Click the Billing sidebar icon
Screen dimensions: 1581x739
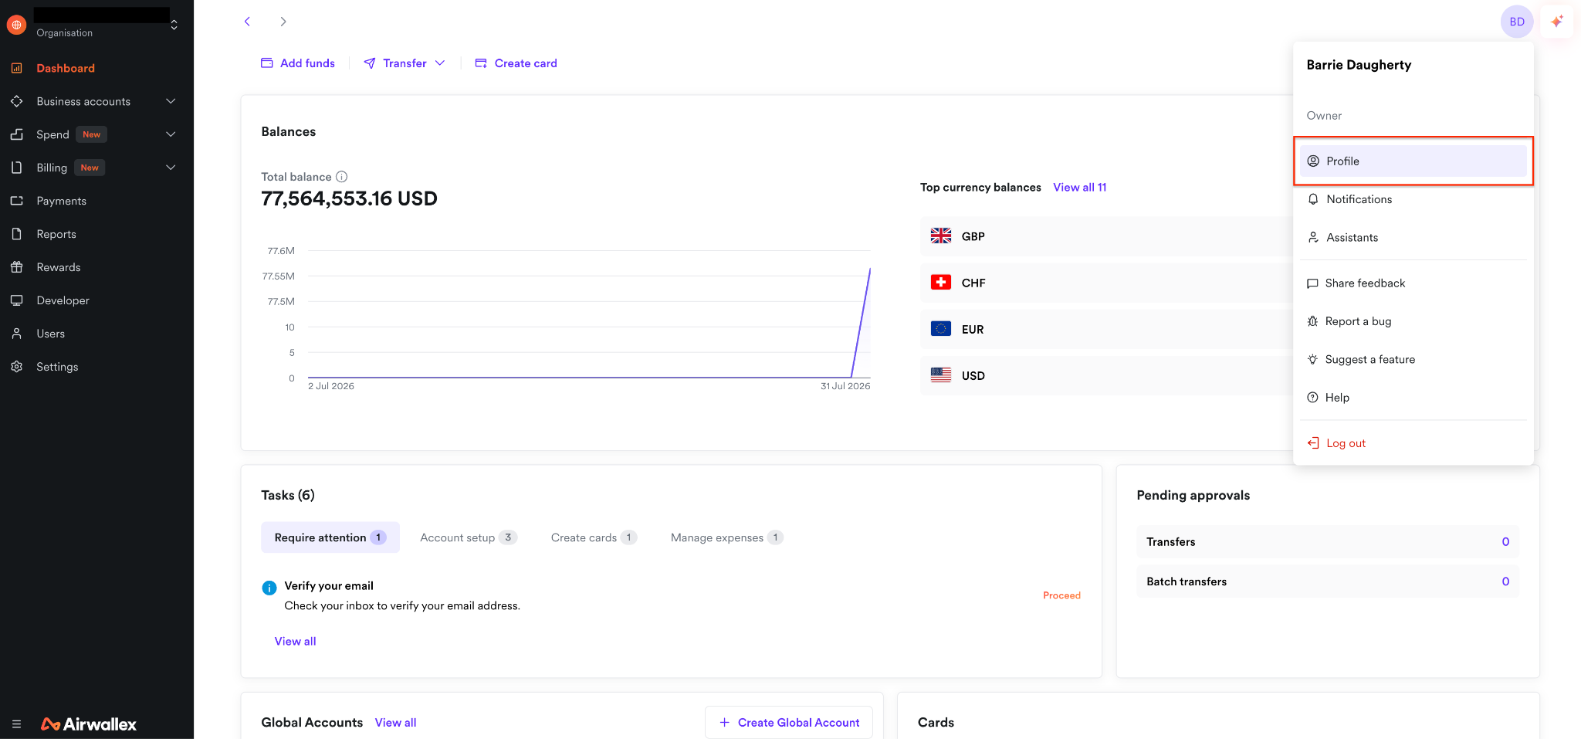pyautogui.click(x=16, y=168)
